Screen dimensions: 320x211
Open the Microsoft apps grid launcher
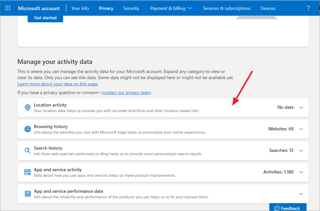click(8, 8)
